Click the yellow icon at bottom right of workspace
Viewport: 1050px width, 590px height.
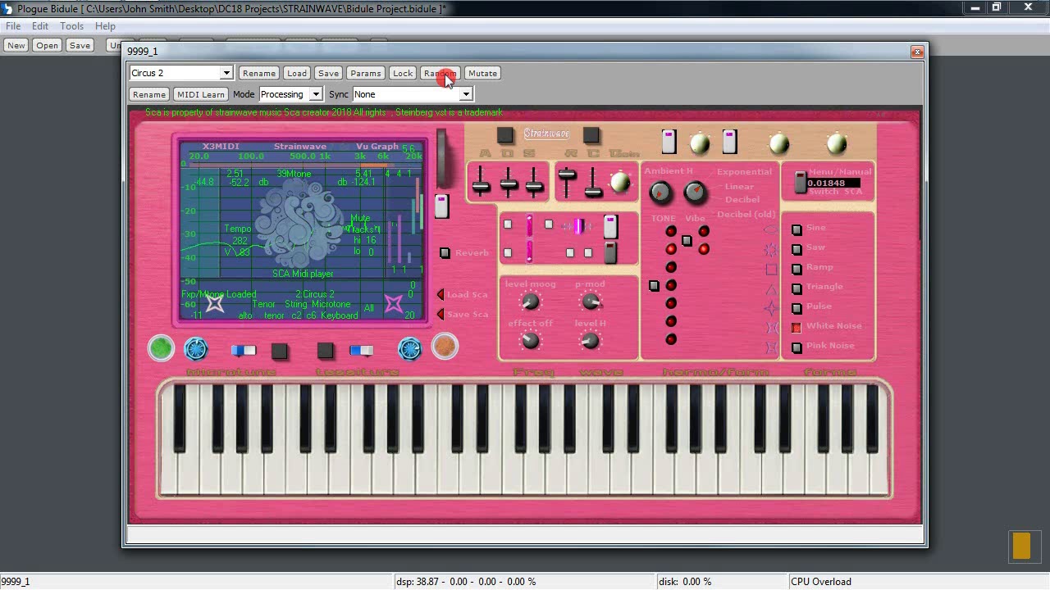pos(1021,546)
